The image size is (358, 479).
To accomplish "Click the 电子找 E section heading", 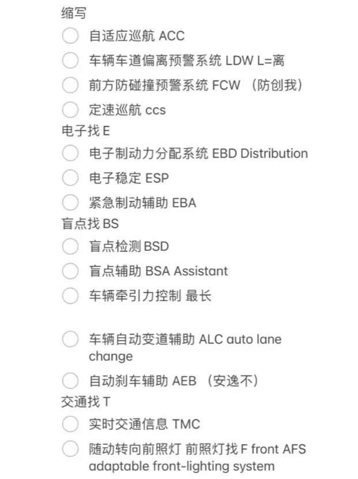I will [x=85, y=131].
